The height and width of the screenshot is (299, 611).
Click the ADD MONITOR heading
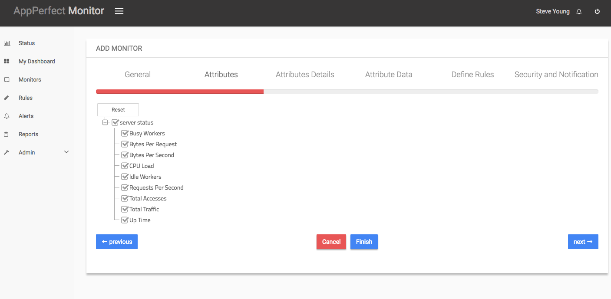tap(119, 48)
